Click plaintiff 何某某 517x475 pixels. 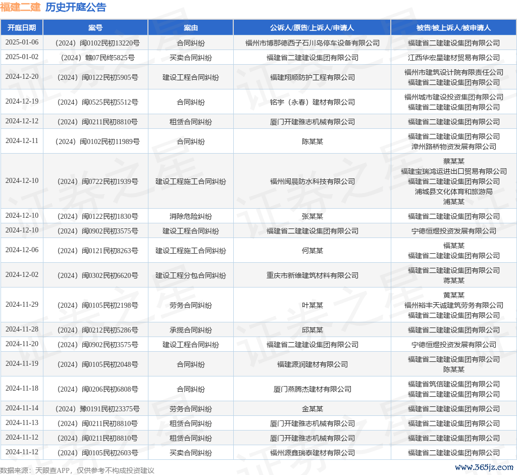312,251
